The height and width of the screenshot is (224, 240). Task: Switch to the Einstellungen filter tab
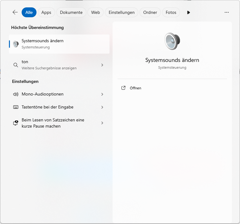122,12
